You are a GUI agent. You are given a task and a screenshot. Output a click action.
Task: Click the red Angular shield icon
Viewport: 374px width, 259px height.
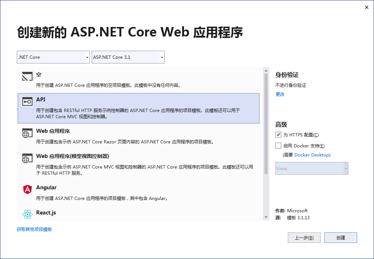coord(27,189)
